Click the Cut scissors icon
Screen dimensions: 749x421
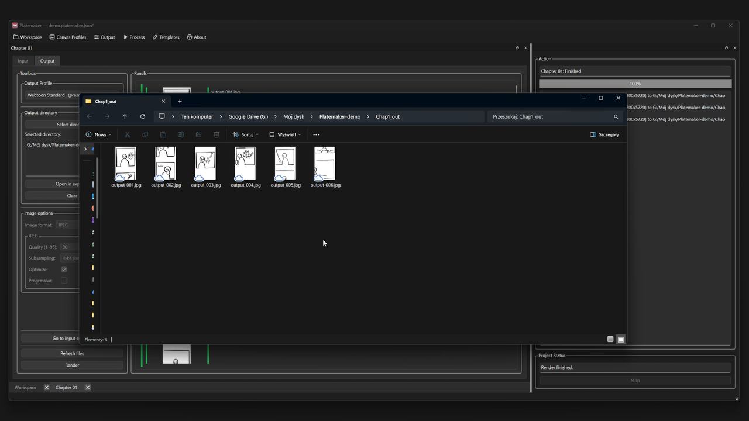[127, 134]
